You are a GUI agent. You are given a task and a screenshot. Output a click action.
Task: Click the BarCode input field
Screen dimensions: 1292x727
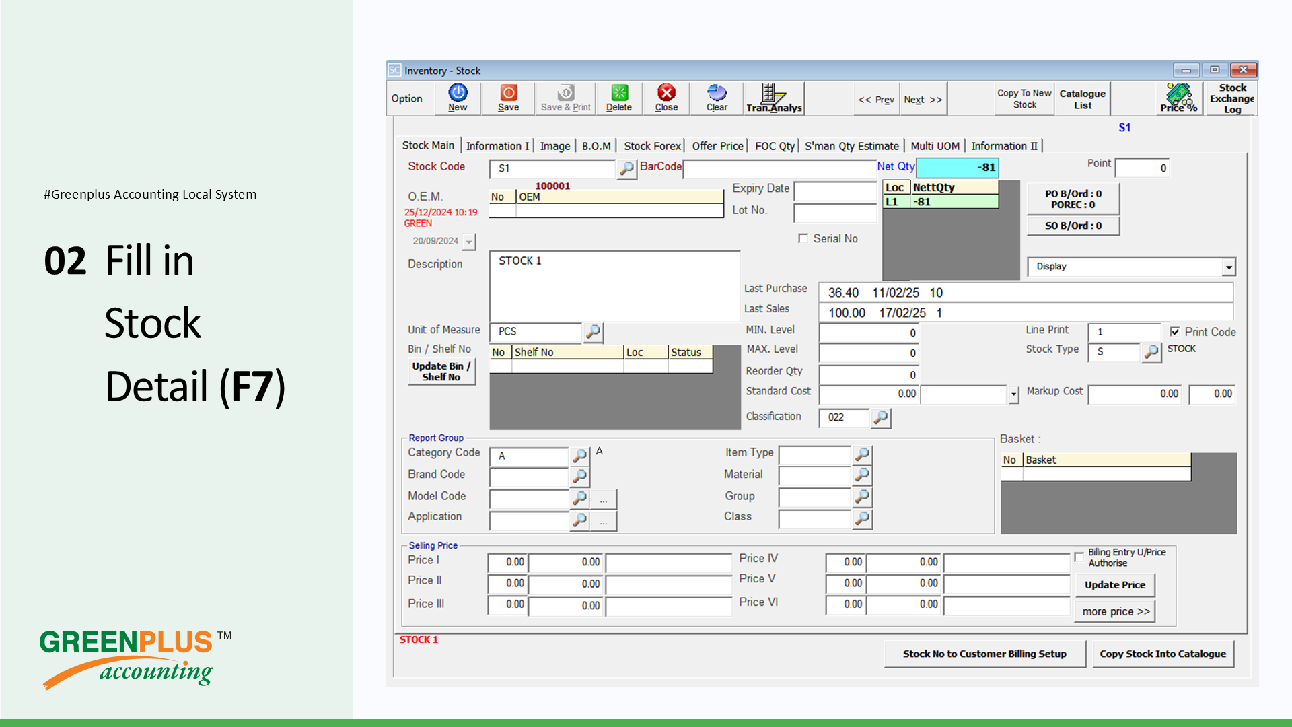point(779,168)
